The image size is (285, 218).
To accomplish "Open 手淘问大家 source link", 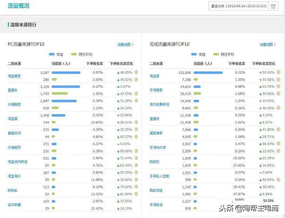I will [158, 148].
